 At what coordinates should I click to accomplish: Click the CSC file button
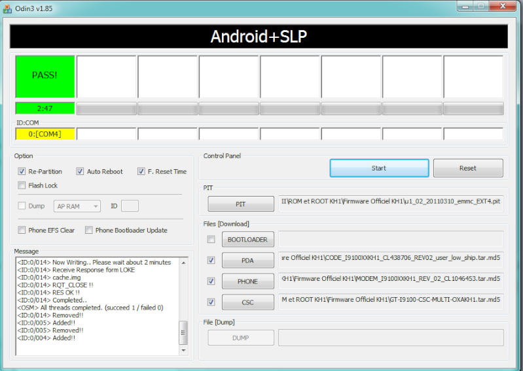point(248,302)
